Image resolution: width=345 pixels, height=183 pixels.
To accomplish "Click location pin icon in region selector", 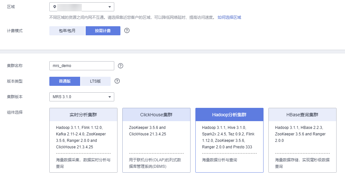I will click(55, 7).
